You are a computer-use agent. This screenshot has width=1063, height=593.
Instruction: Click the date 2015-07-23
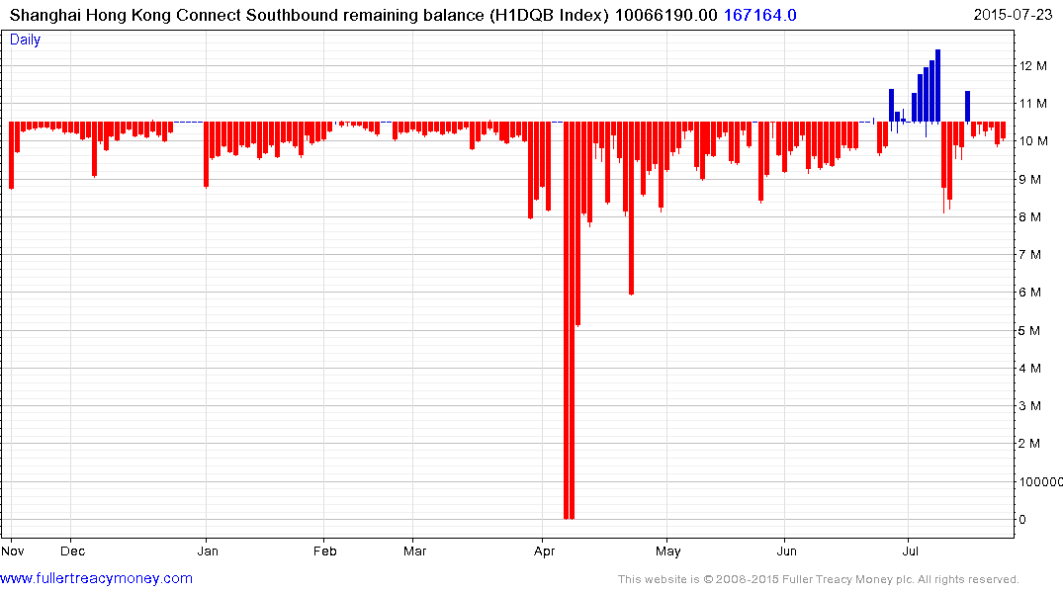click(1013, 15)
